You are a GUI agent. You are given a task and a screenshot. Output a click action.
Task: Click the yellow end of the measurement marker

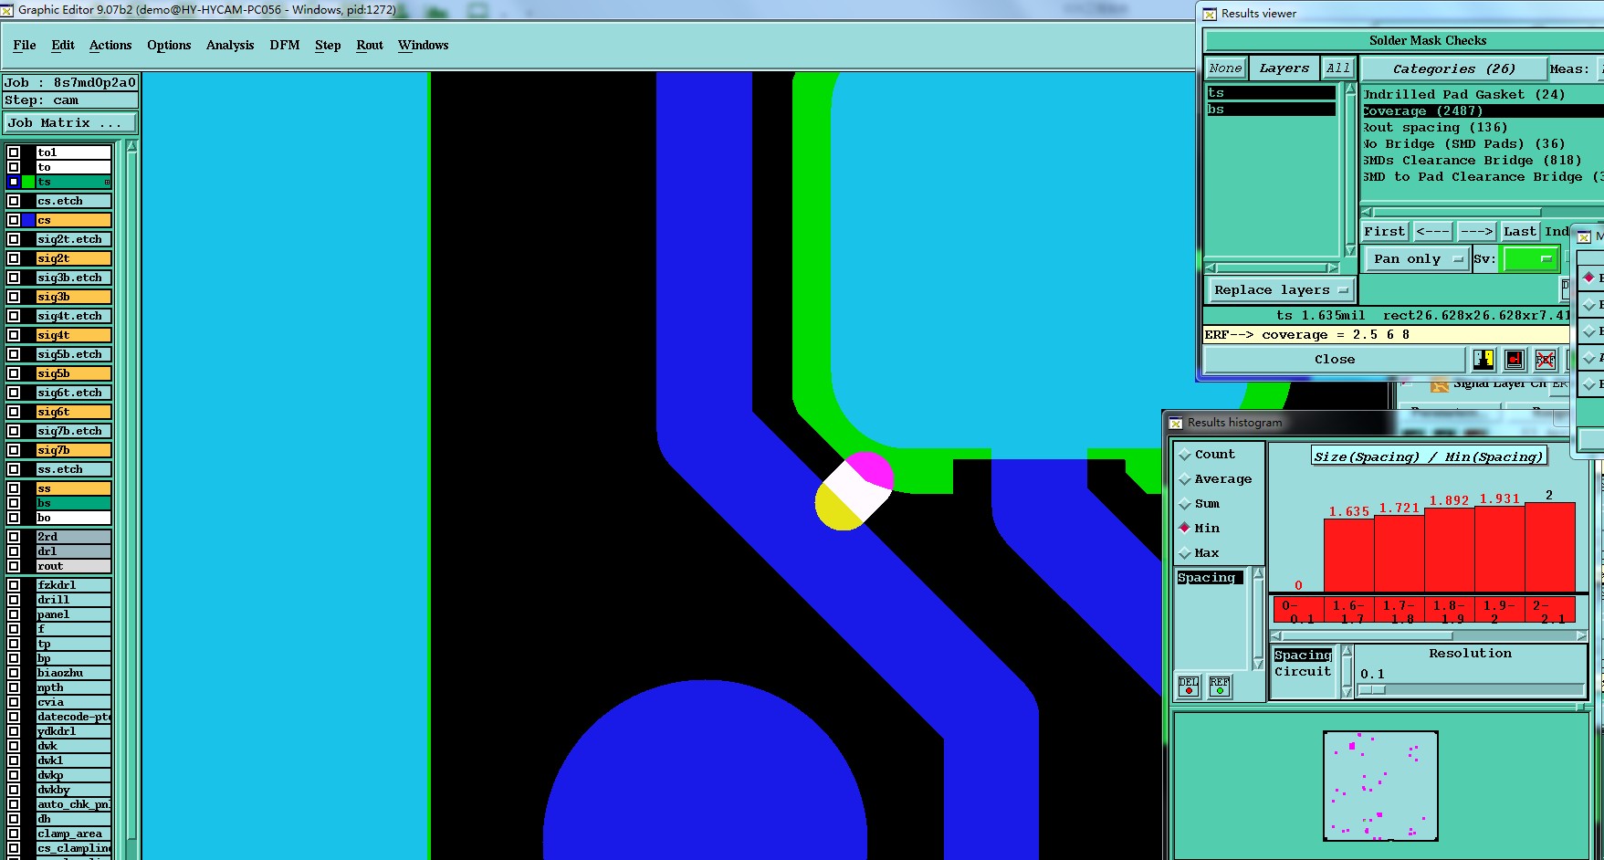click(x=835, y=509)
